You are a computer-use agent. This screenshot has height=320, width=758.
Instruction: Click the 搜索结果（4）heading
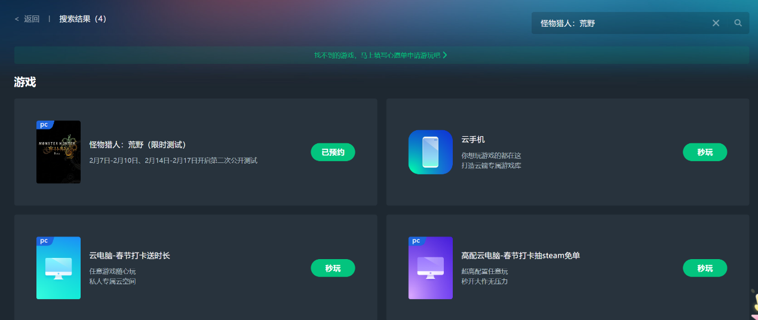click(x=82, y=19)
